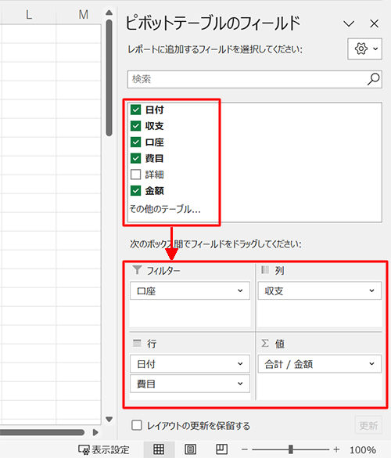Expand the task pane options chevron

[x=349, y=23]
